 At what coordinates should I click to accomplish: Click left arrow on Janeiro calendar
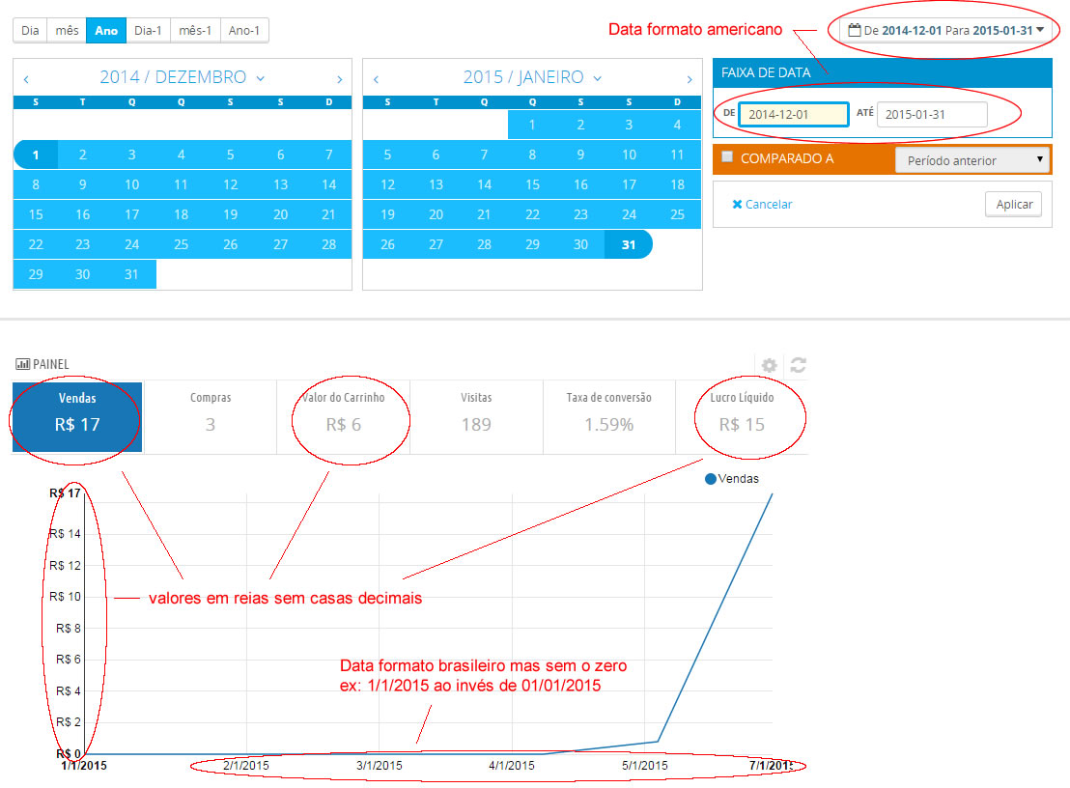click(x=376, y=79)
